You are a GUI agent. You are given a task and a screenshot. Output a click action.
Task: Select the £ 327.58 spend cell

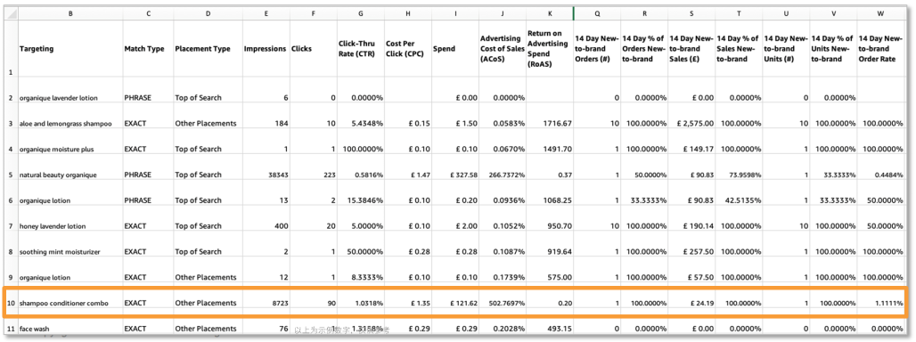(x=454, y=175)
